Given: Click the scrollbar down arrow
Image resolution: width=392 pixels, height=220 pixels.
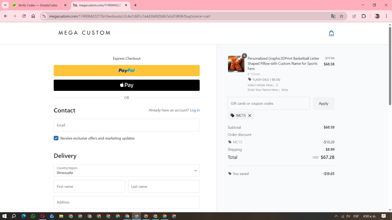Looking at the screenshot, I should 390,210.
